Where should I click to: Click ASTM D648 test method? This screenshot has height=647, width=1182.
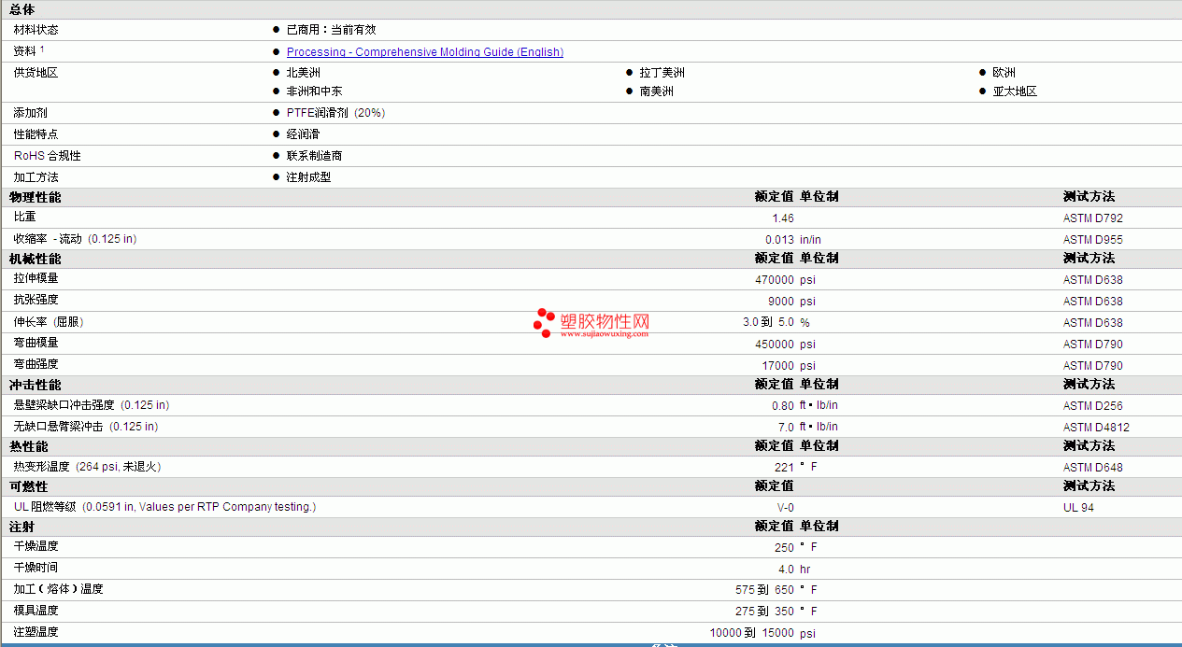pyautogui.click(x=1093, y=468)
